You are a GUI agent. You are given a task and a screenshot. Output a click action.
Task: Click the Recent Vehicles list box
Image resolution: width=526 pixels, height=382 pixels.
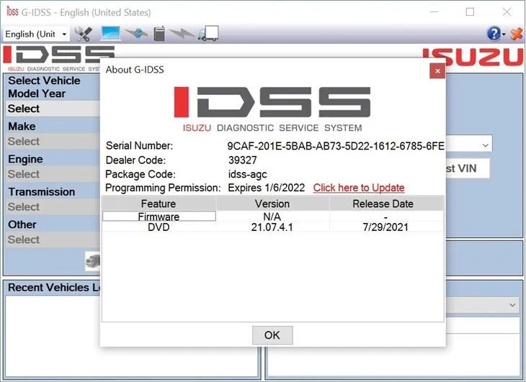[x=53, y=336]
